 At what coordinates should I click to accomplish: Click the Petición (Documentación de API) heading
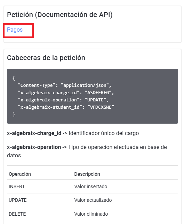(60, 15)
